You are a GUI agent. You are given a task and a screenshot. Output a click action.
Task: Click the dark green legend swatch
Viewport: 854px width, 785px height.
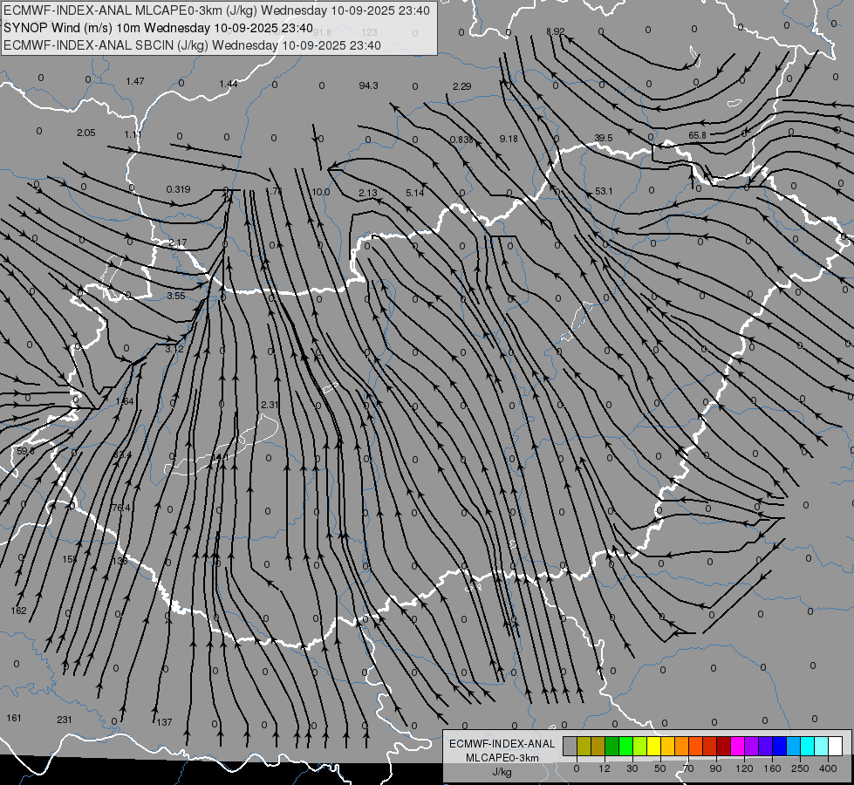pyautogui.click(x=612, y=746)
